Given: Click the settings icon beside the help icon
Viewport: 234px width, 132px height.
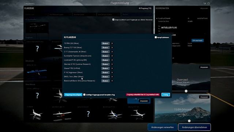Looking at the screenshot, I should [205, 3].
